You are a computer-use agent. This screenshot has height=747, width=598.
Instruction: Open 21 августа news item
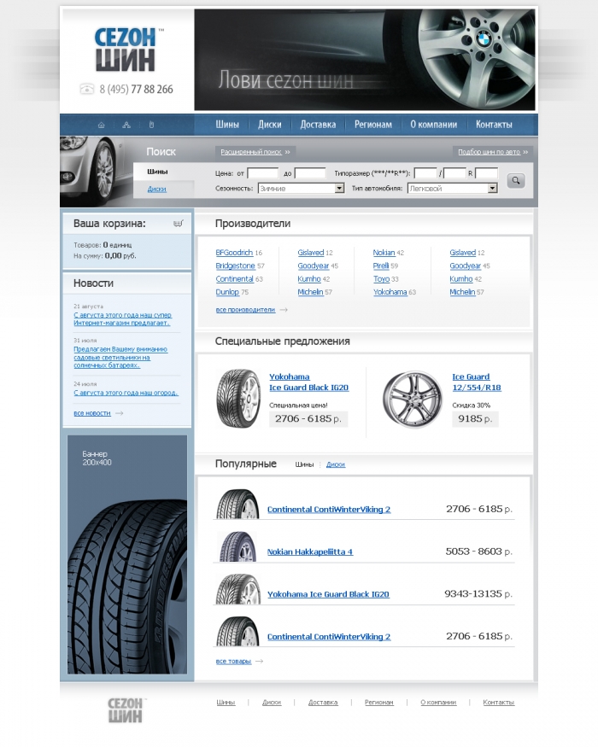122,318
